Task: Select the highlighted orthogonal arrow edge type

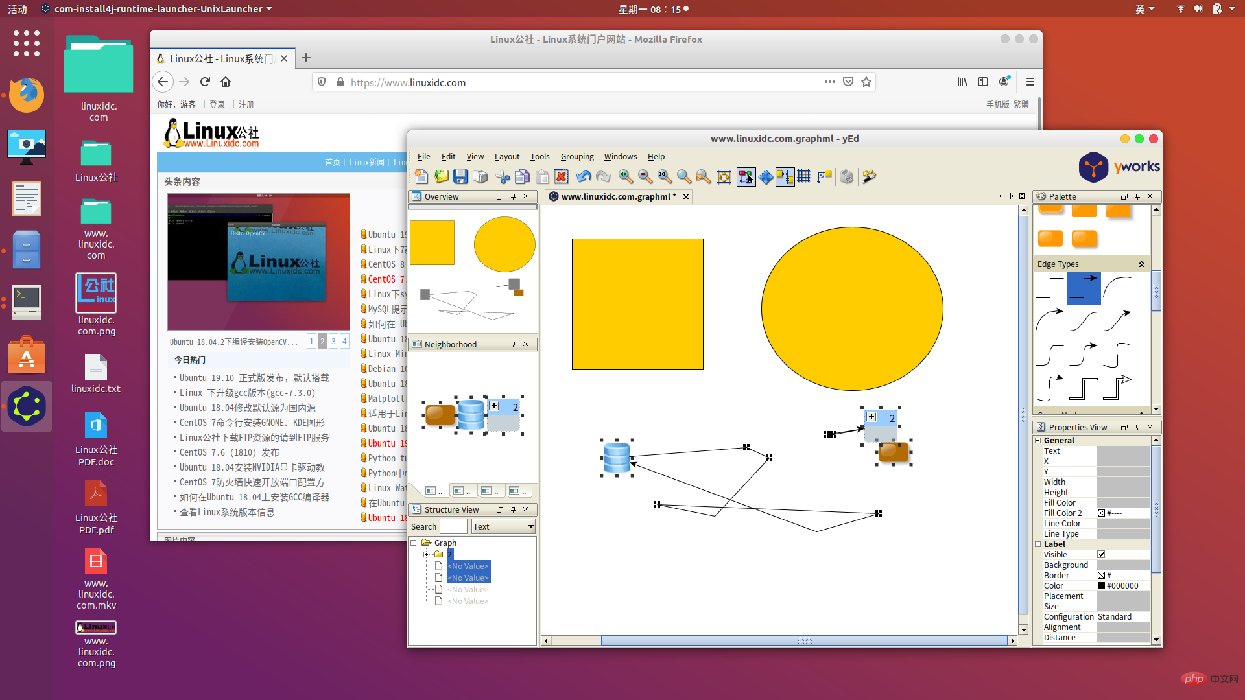Action: click(x=1084, y=288)
